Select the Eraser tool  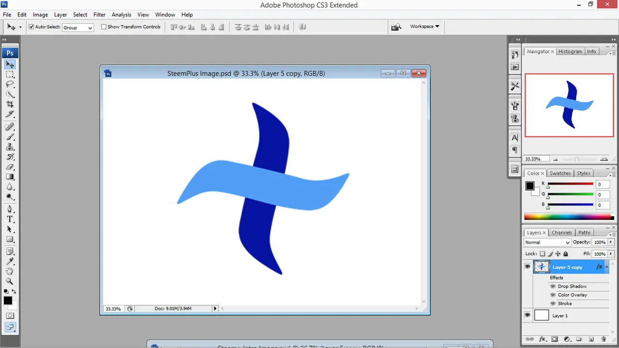[x=10, y=167]
